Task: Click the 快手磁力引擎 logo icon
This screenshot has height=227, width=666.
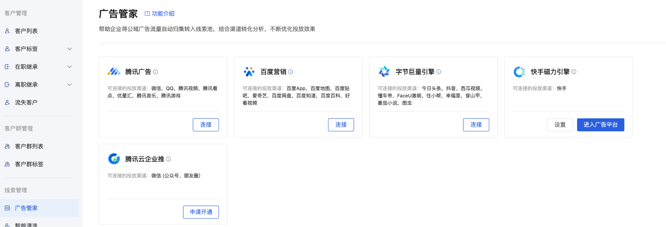Action: pyautogui.click(x=519, y=72)
